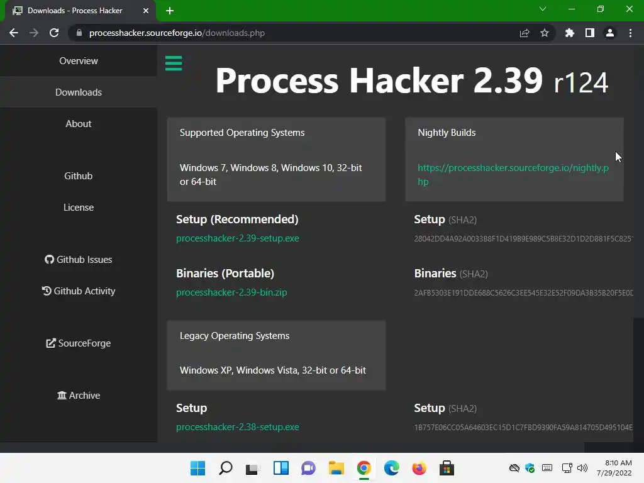Open the License sidebar item
This screenshot has height=483, width=644.
pos(79,208)
